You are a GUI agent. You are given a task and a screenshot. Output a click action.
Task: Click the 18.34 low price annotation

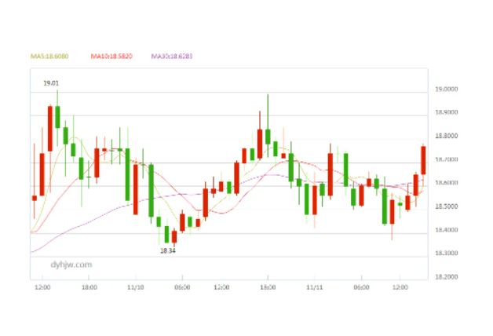click(x=167, y=250)
